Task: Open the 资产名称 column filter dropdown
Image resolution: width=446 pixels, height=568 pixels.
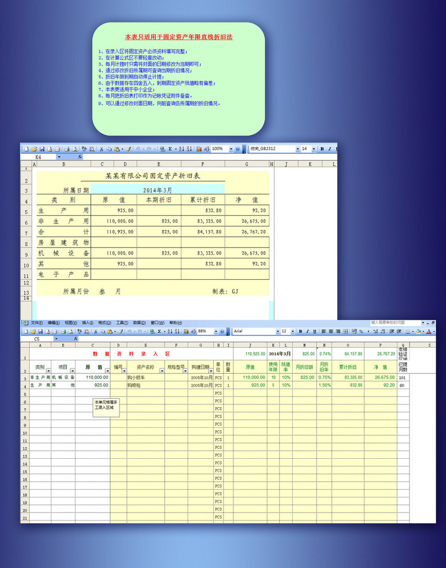Action: coord(162,371)
